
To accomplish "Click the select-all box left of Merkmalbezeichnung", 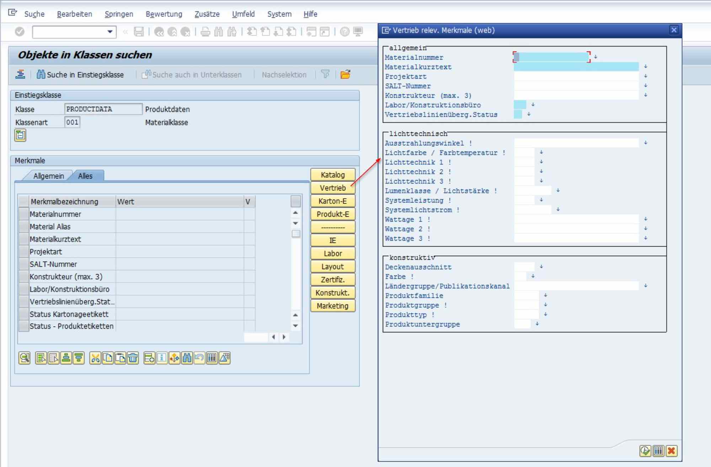I will [24, 201].
